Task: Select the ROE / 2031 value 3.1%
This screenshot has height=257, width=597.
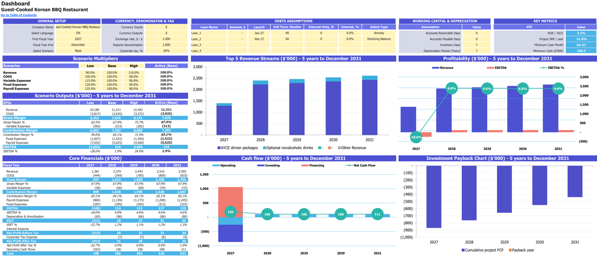Action: [581, 33]
